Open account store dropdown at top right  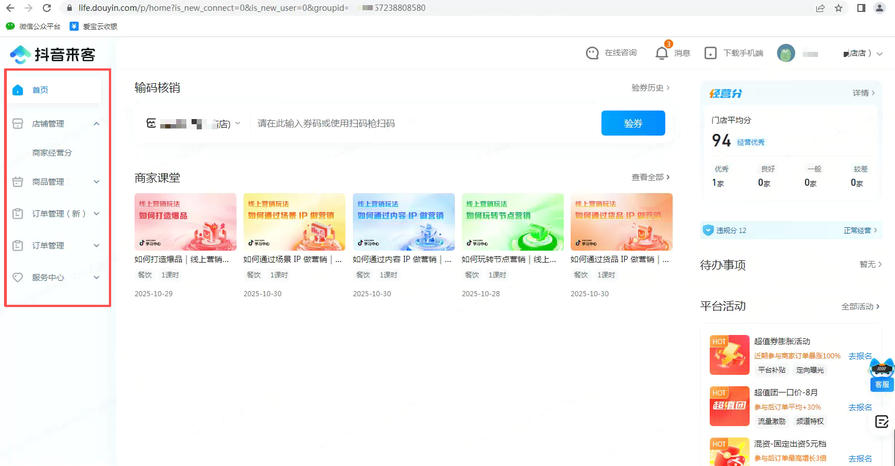(880, 54)
